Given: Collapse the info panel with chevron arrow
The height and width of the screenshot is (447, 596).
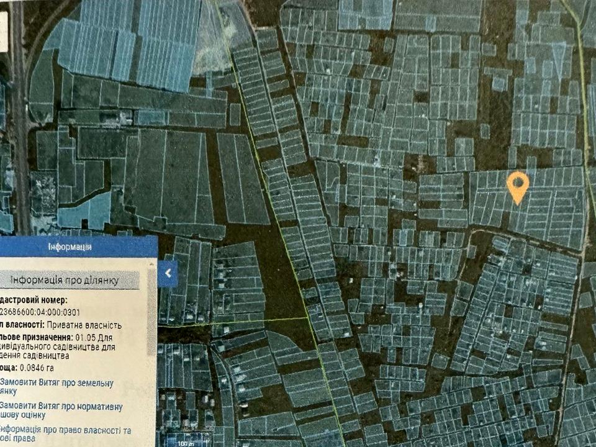Looking at the screenshot, I should 168,272.
